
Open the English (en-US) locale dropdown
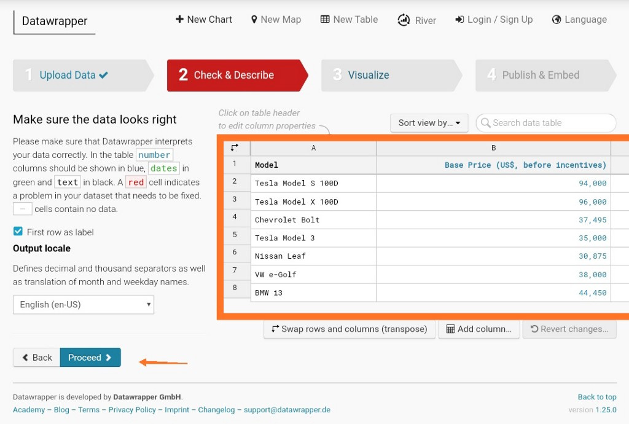coord(83,304)
